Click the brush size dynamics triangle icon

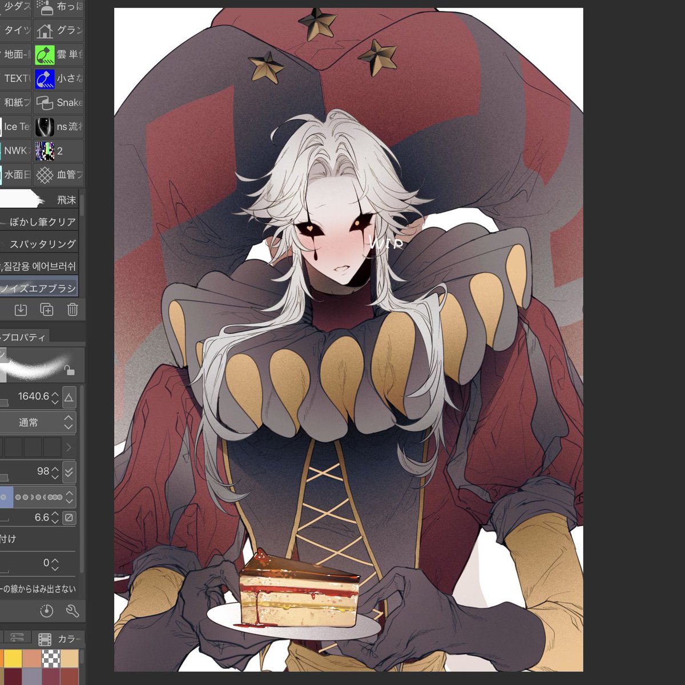click(x=69, y=397)
